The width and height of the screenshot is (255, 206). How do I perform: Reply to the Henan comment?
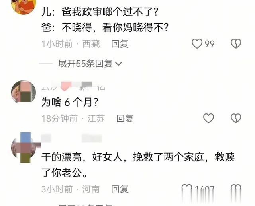pos(120,189)
